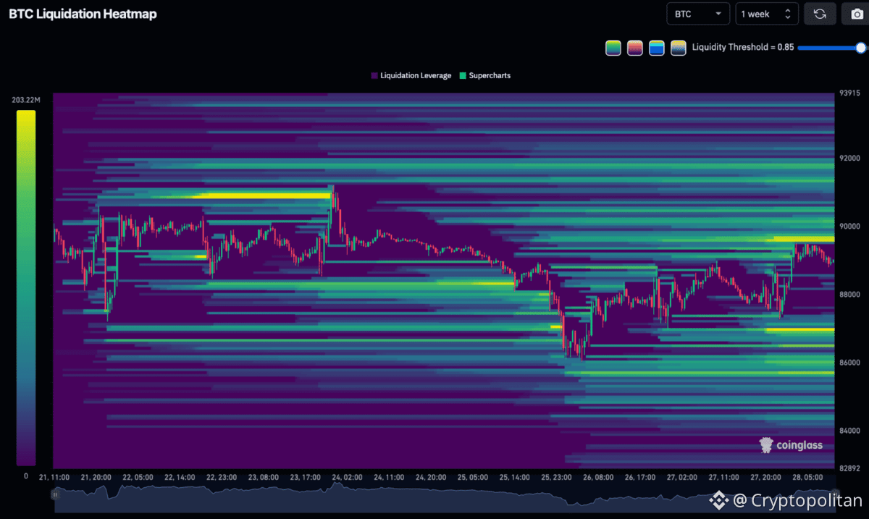Select the yellow-navy color theme swatch

(679, 48)
